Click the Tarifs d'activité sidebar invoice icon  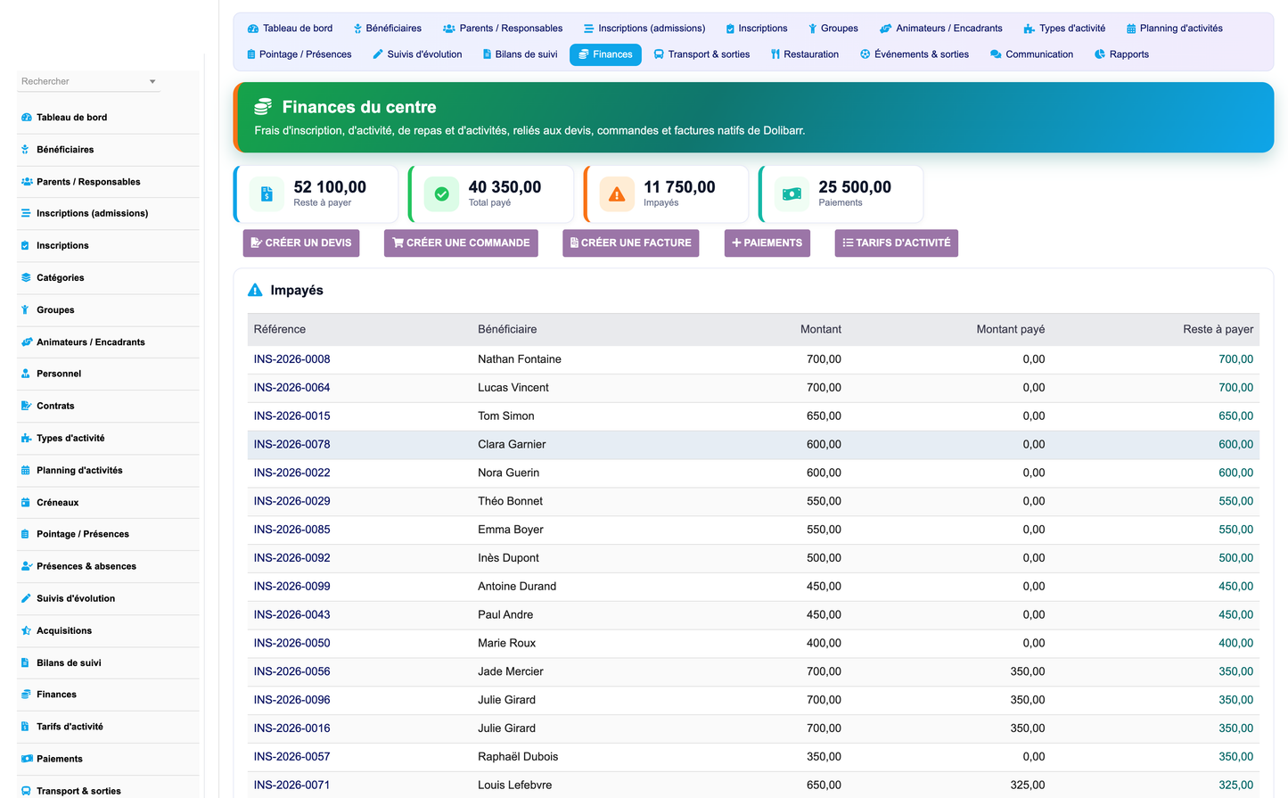[26, 727]
